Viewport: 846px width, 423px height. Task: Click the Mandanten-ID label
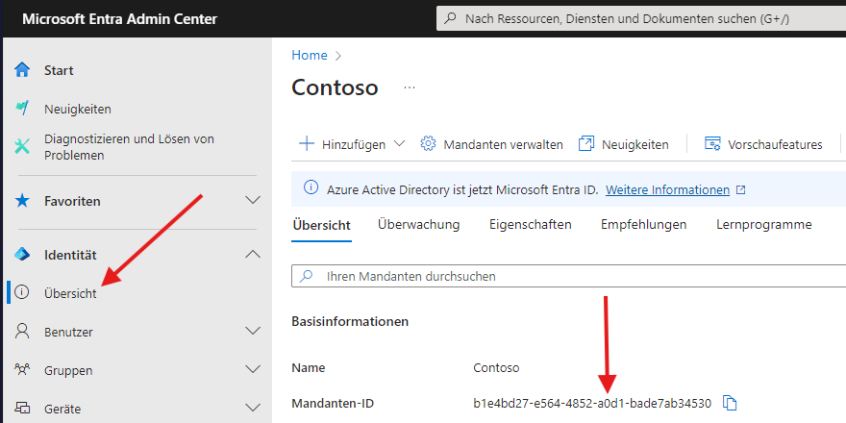[x=333, y=403]
